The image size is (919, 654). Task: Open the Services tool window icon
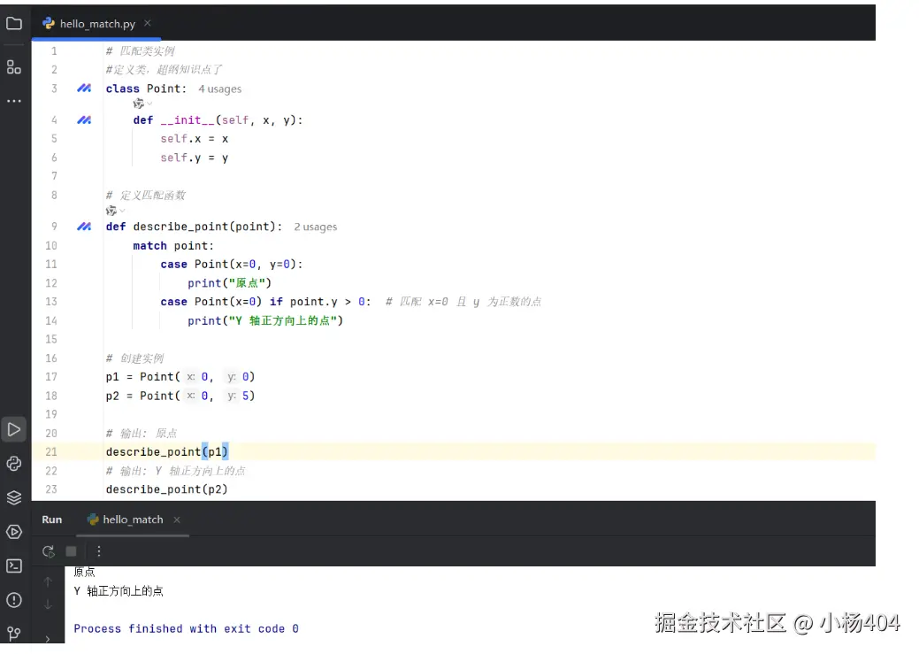point(14,532)
